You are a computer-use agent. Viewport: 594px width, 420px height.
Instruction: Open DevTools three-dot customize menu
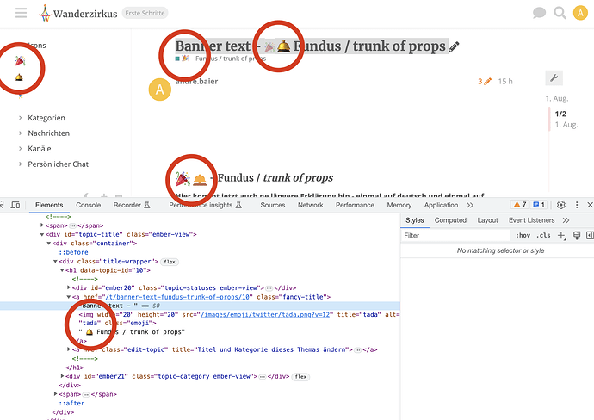click(577, 205)
